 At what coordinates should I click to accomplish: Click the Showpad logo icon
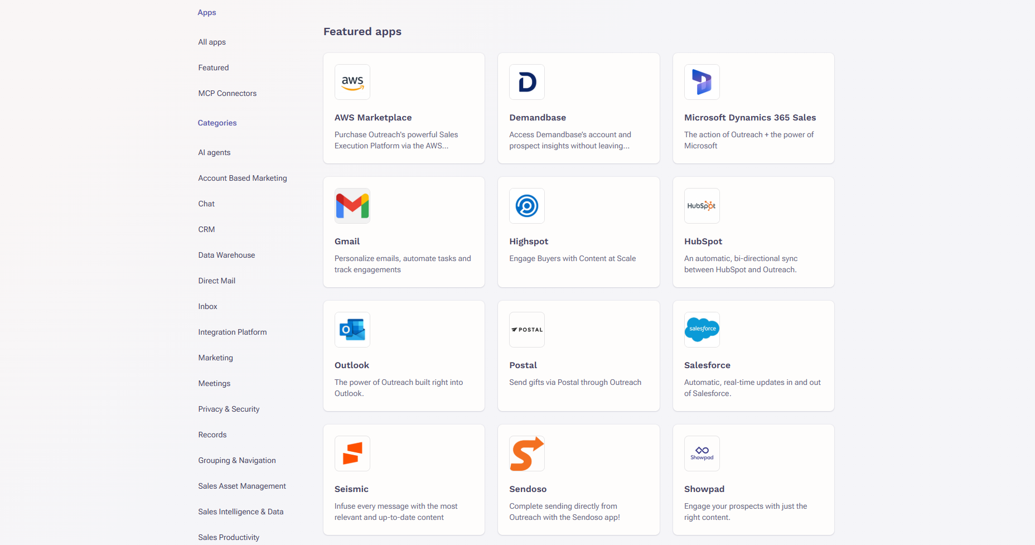[x=702, y=454]
